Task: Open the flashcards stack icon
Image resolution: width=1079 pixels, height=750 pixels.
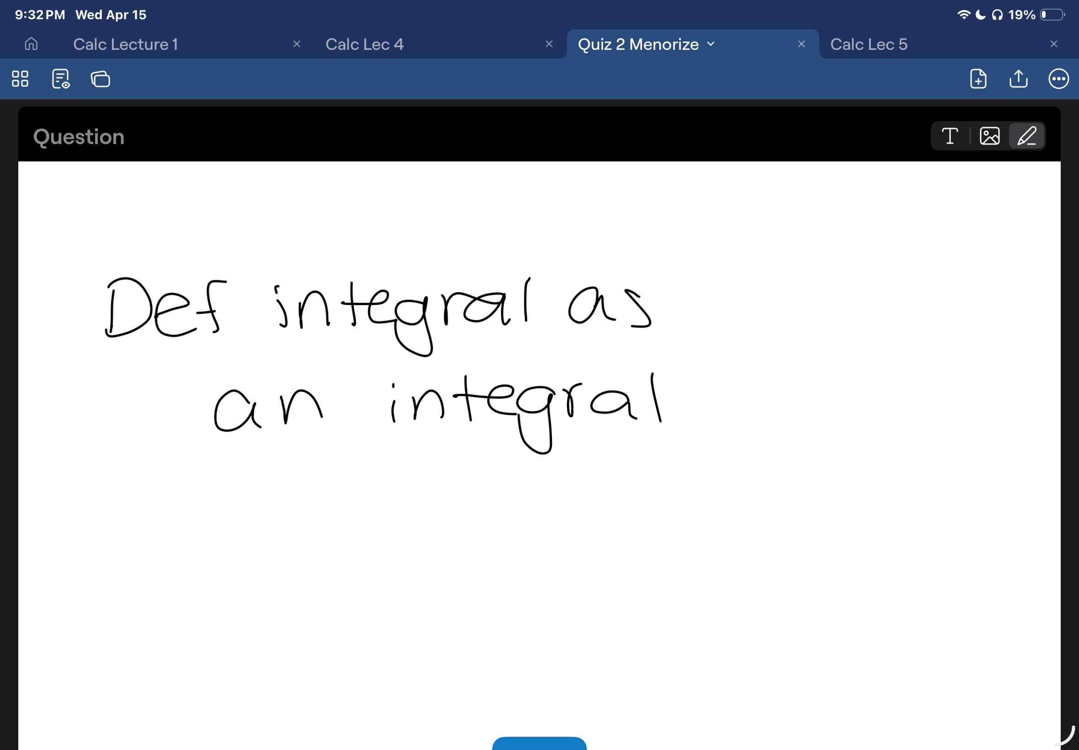Action: point(100,79)
